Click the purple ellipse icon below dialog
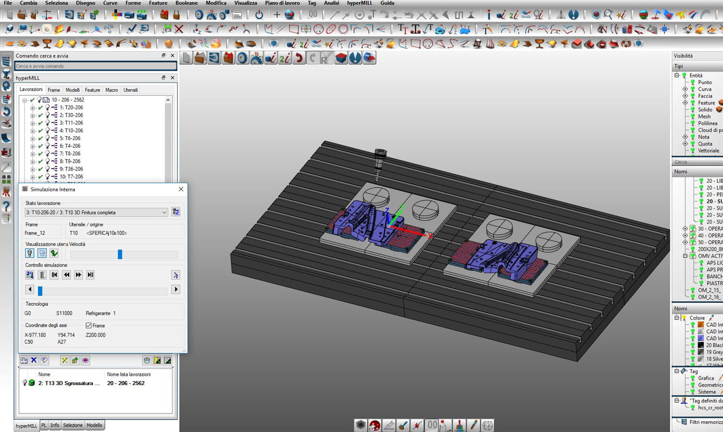This screenshot has width=723, height=432. pyautogui.click(x=85, y=360)
